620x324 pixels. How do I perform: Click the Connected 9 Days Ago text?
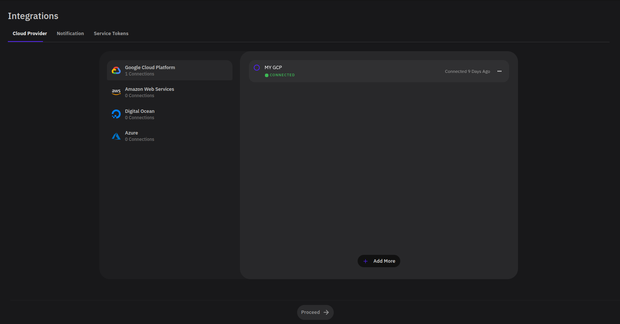pyautogui.click(x=468, y=71)
